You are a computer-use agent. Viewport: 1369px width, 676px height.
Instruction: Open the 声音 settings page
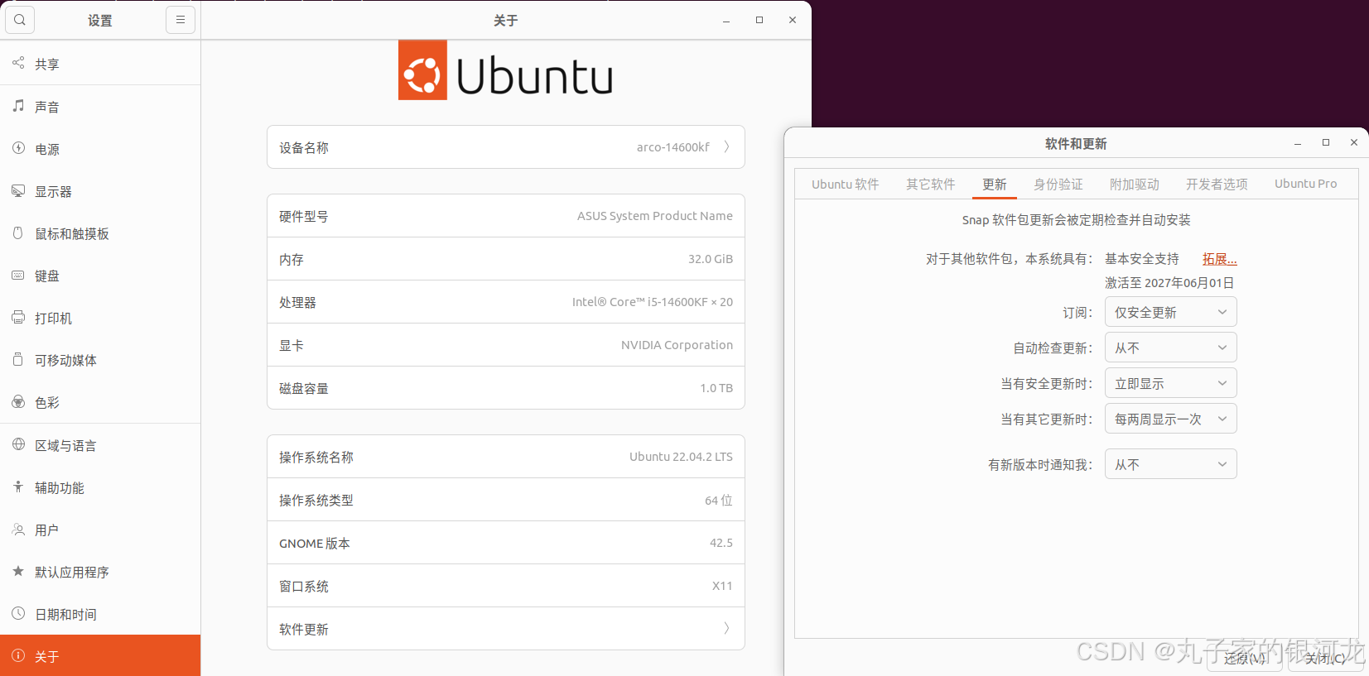[100, 107]
